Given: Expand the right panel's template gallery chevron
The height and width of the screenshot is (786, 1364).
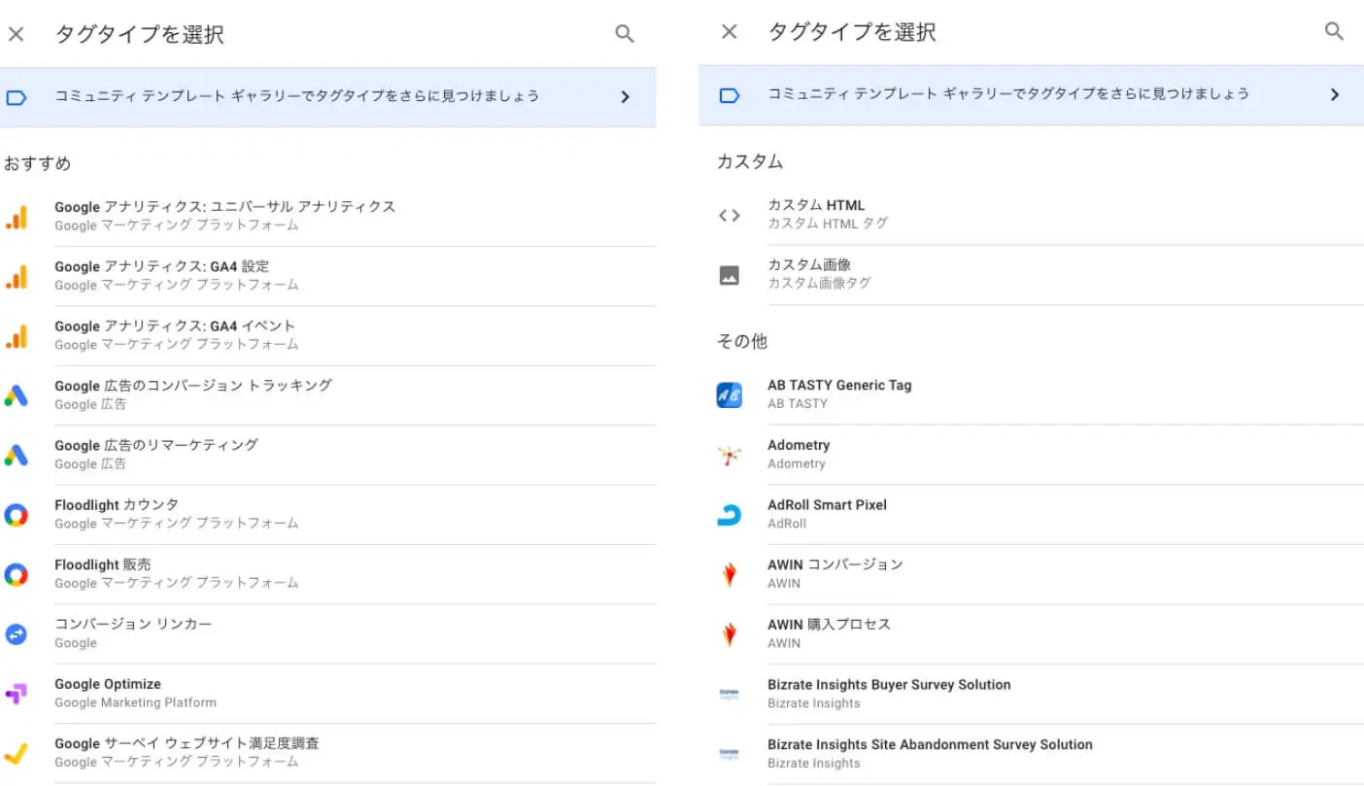Looking at the screenshot, I should (1335, 94).
